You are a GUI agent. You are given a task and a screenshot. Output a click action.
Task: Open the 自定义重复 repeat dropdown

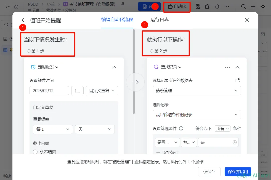(102, 91)
